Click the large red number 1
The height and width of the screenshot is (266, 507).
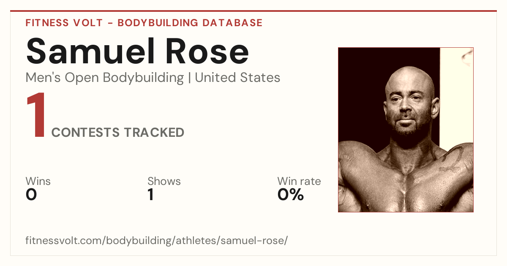(36, 116)
